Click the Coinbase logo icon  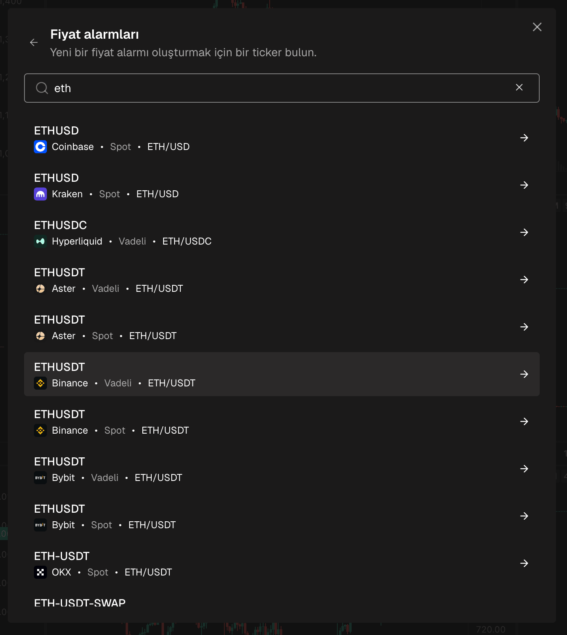tap(40, 147)
